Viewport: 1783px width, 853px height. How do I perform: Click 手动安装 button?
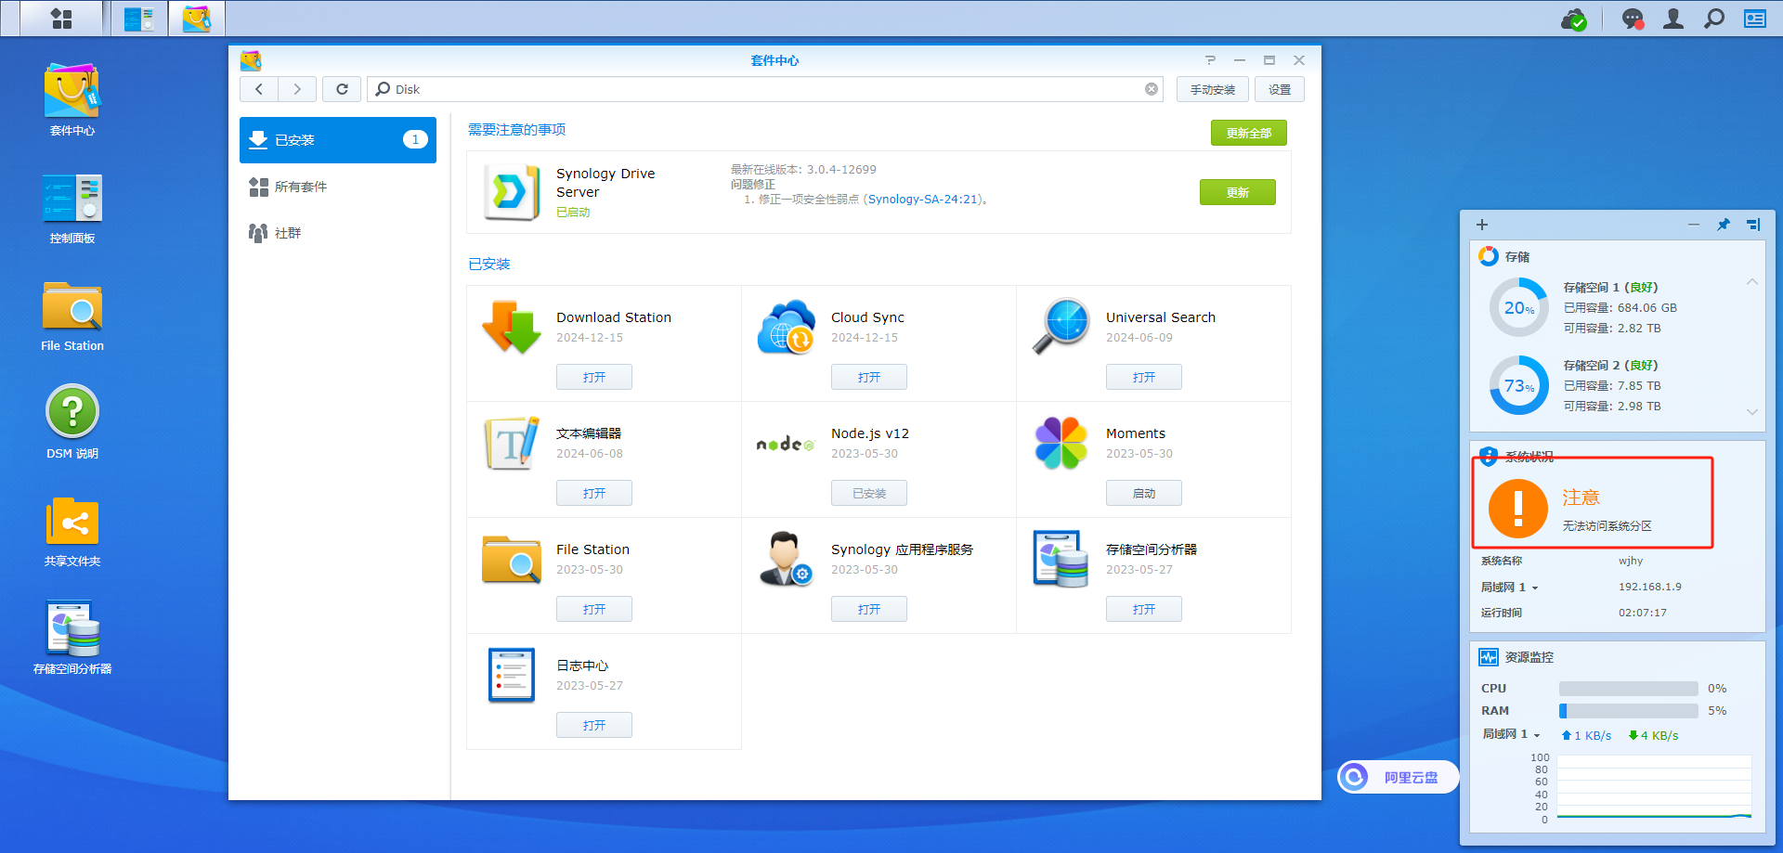click(1213, 89)
